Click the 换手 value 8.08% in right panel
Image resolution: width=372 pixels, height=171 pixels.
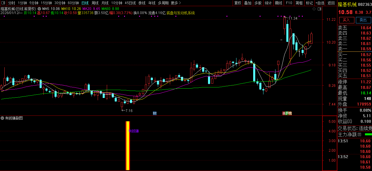365,110
